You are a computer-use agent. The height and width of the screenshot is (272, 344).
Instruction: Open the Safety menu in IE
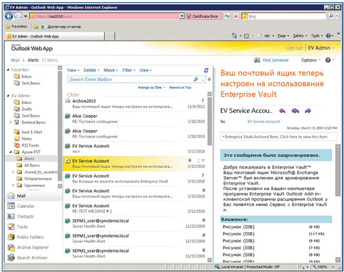click(x=300, y=36)
